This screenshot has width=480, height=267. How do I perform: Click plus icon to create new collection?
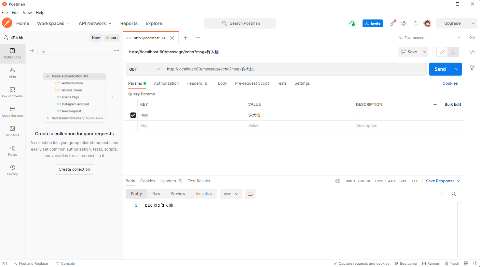click(x=32, y=51)
